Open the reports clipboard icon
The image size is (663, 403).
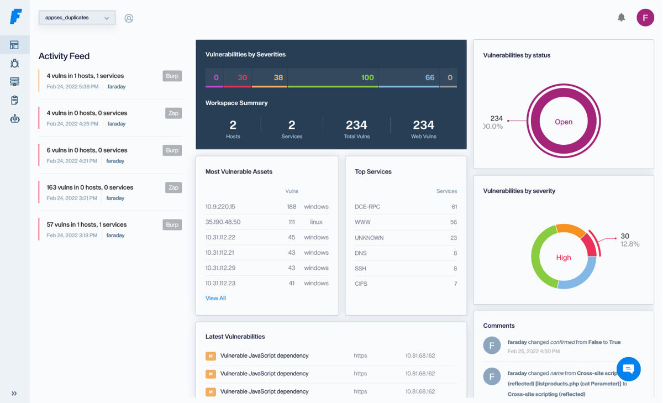14,100
